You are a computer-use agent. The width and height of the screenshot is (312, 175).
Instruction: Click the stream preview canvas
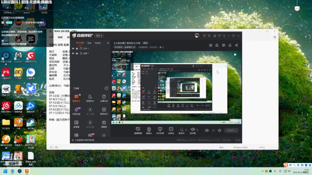tap(177, 87)
